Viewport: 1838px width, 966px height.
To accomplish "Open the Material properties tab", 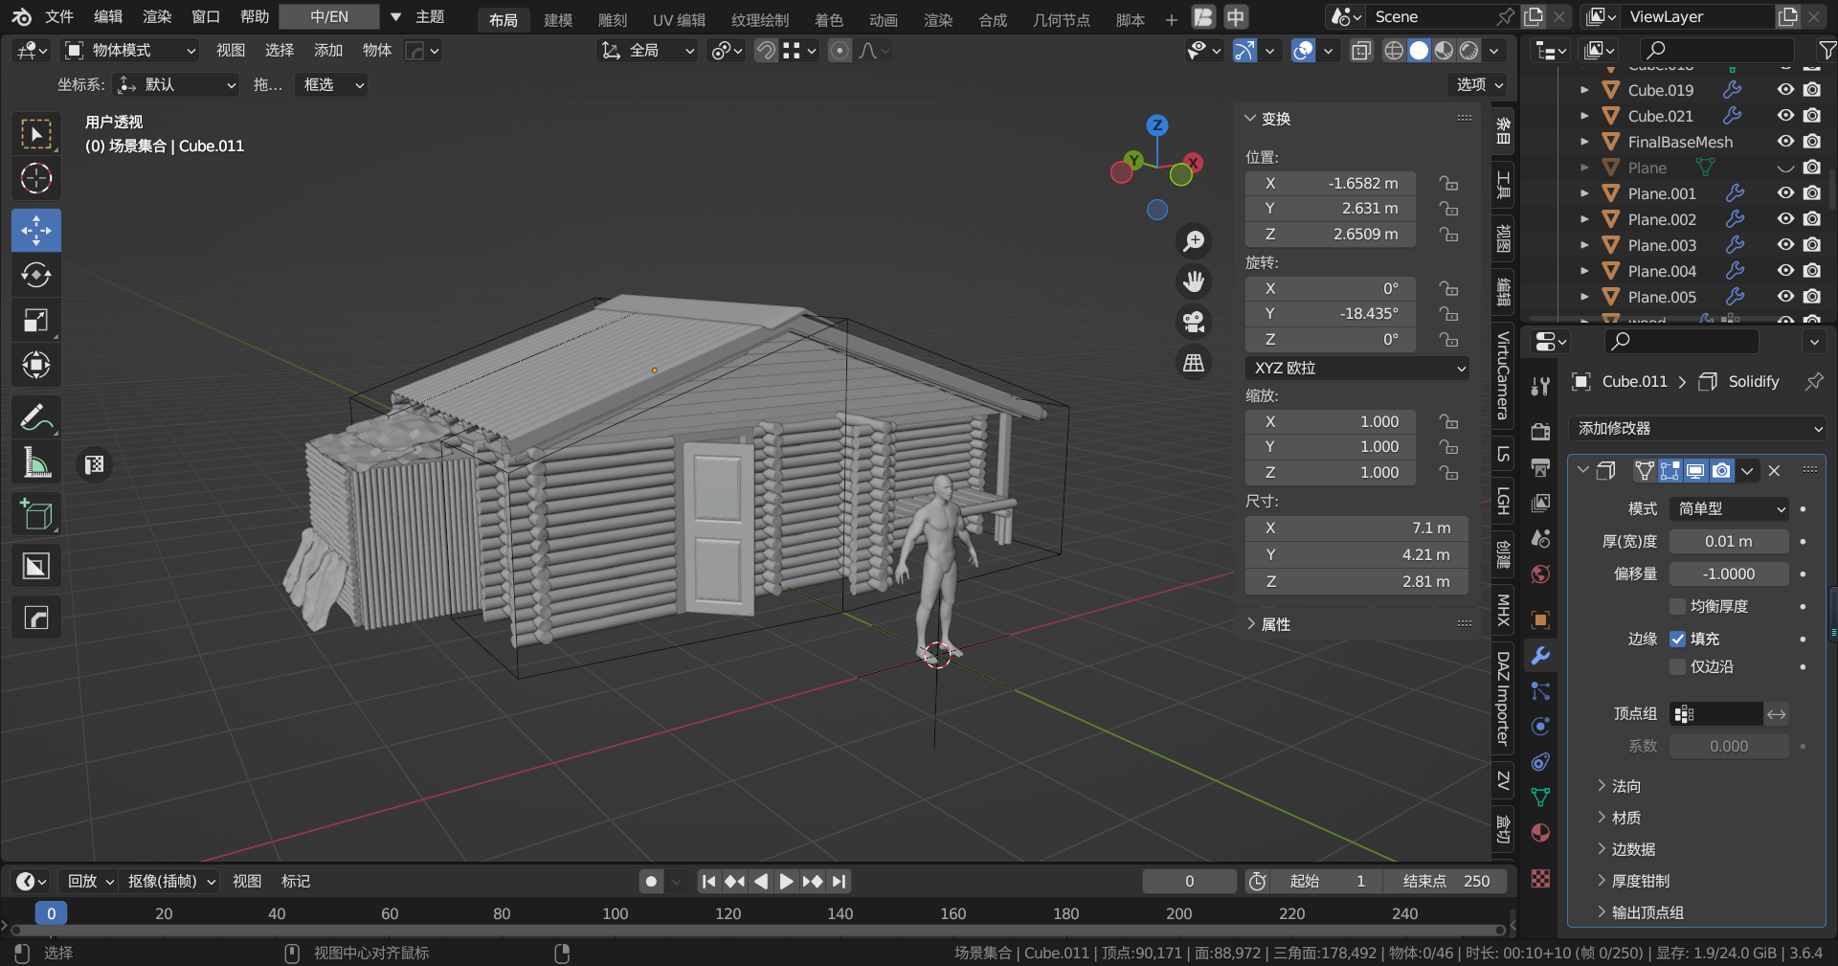I will (x=1540, y=833).
